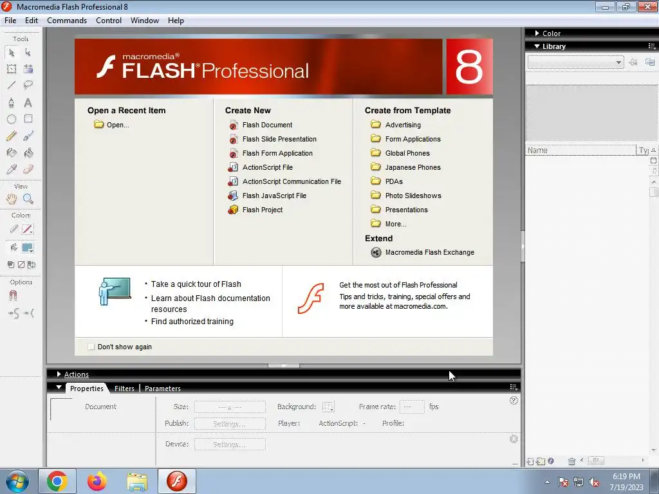Choose the Oval tool

12,119
